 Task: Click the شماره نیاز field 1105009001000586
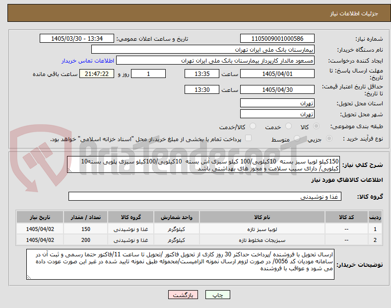click(x=277, y=38)
